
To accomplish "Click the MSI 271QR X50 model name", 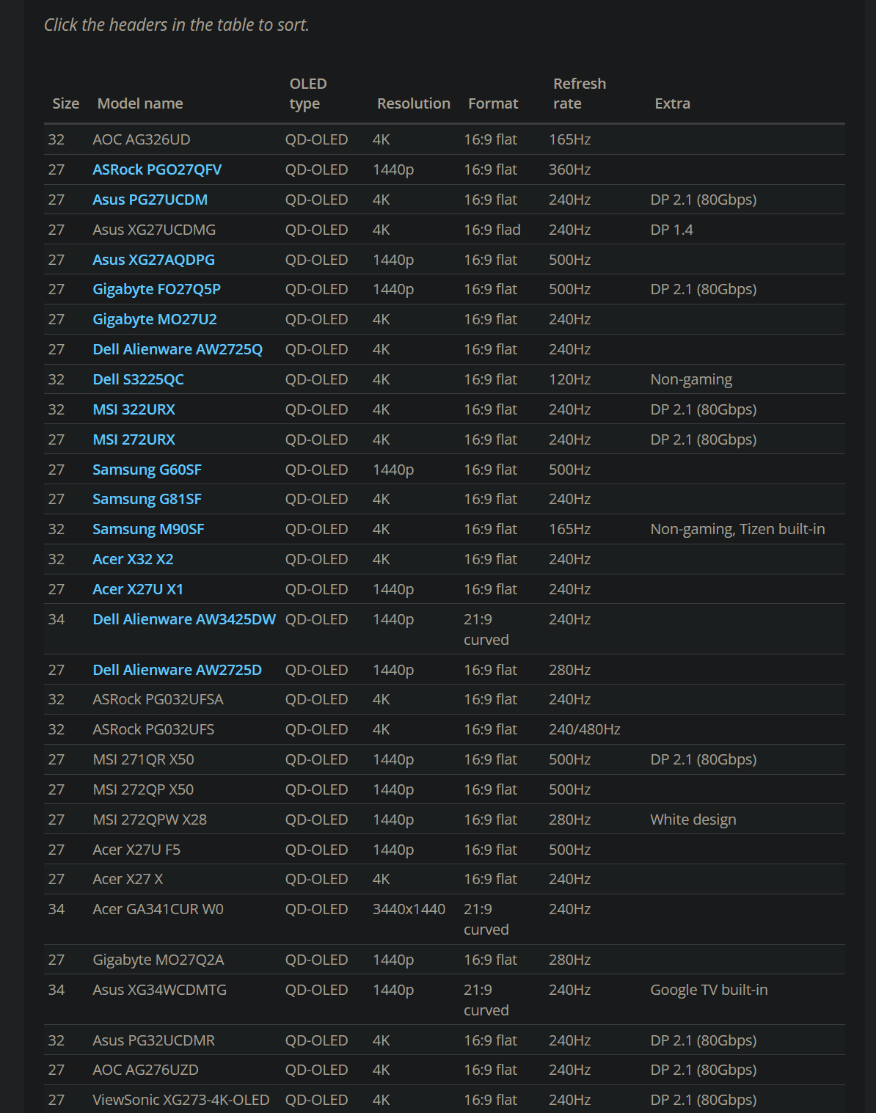I will click(x=143, y=759).
